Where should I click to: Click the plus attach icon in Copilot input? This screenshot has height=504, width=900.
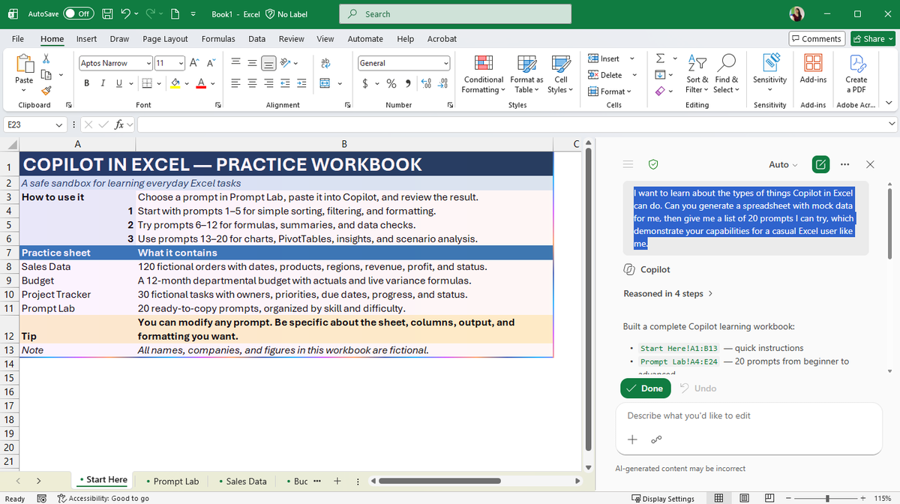(x=632, y=439)
